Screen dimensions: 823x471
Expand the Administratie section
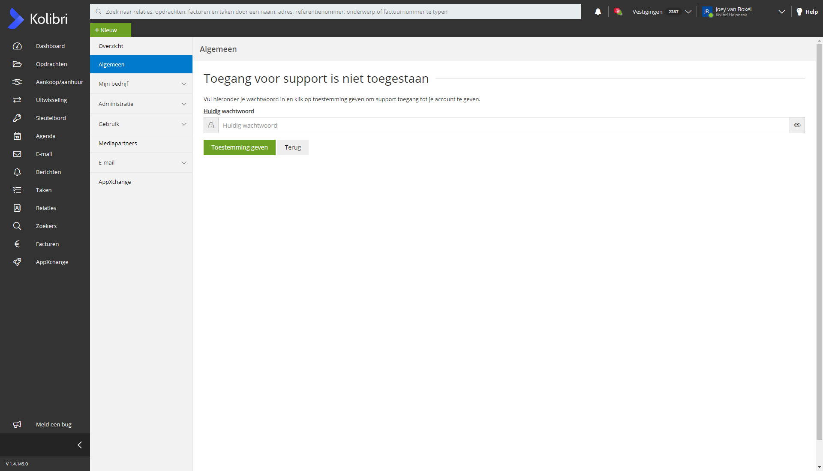pos(141,104)
